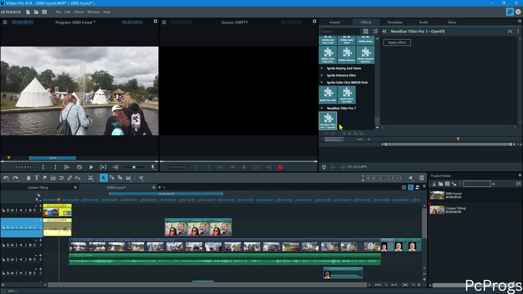Ungroup objects with broken chain icon
Image resolution: width=523 pixels, height=294 pixels.
pos(77,178)
